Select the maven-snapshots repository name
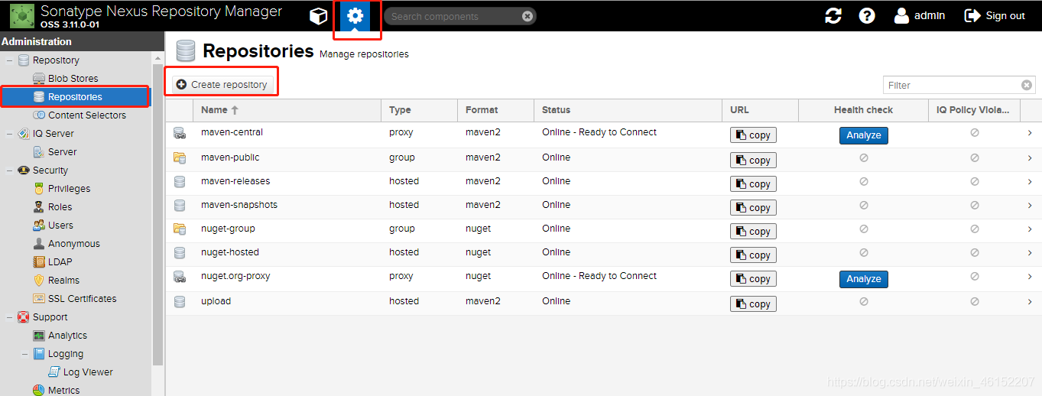This screenshot has height=396, width=1042. [x=239, y=205]
